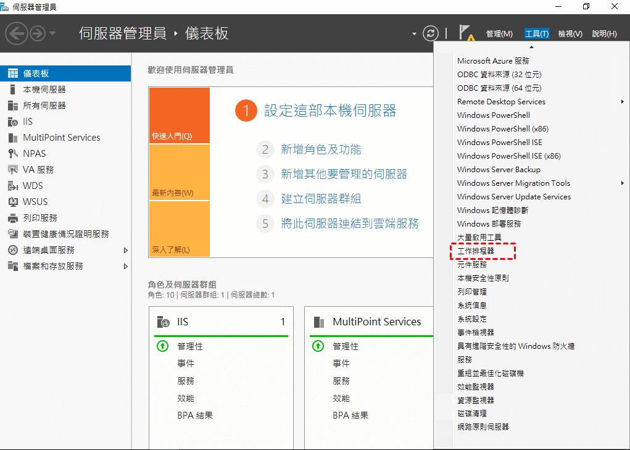Open Windows 記憶體診斷 menu entry
Screen dimensions: 630x450
(492, 210)
